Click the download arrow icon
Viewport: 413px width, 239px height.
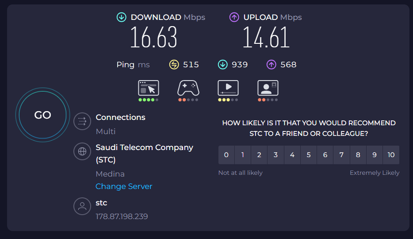pos(121,17)
